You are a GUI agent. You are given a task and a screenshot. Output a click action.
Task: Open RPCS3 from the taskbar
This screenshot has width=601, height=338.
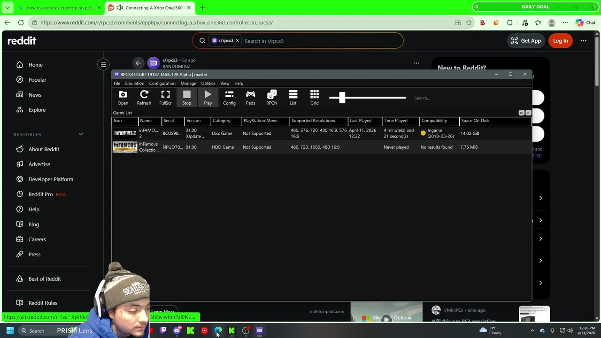coord(259,330)
